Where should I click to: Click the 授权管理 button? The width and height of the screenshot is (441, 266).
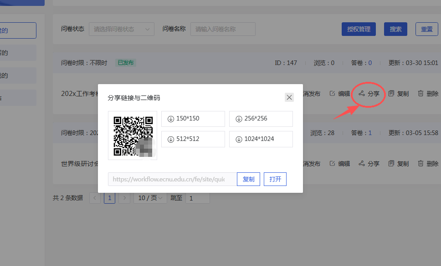[359, 29]
